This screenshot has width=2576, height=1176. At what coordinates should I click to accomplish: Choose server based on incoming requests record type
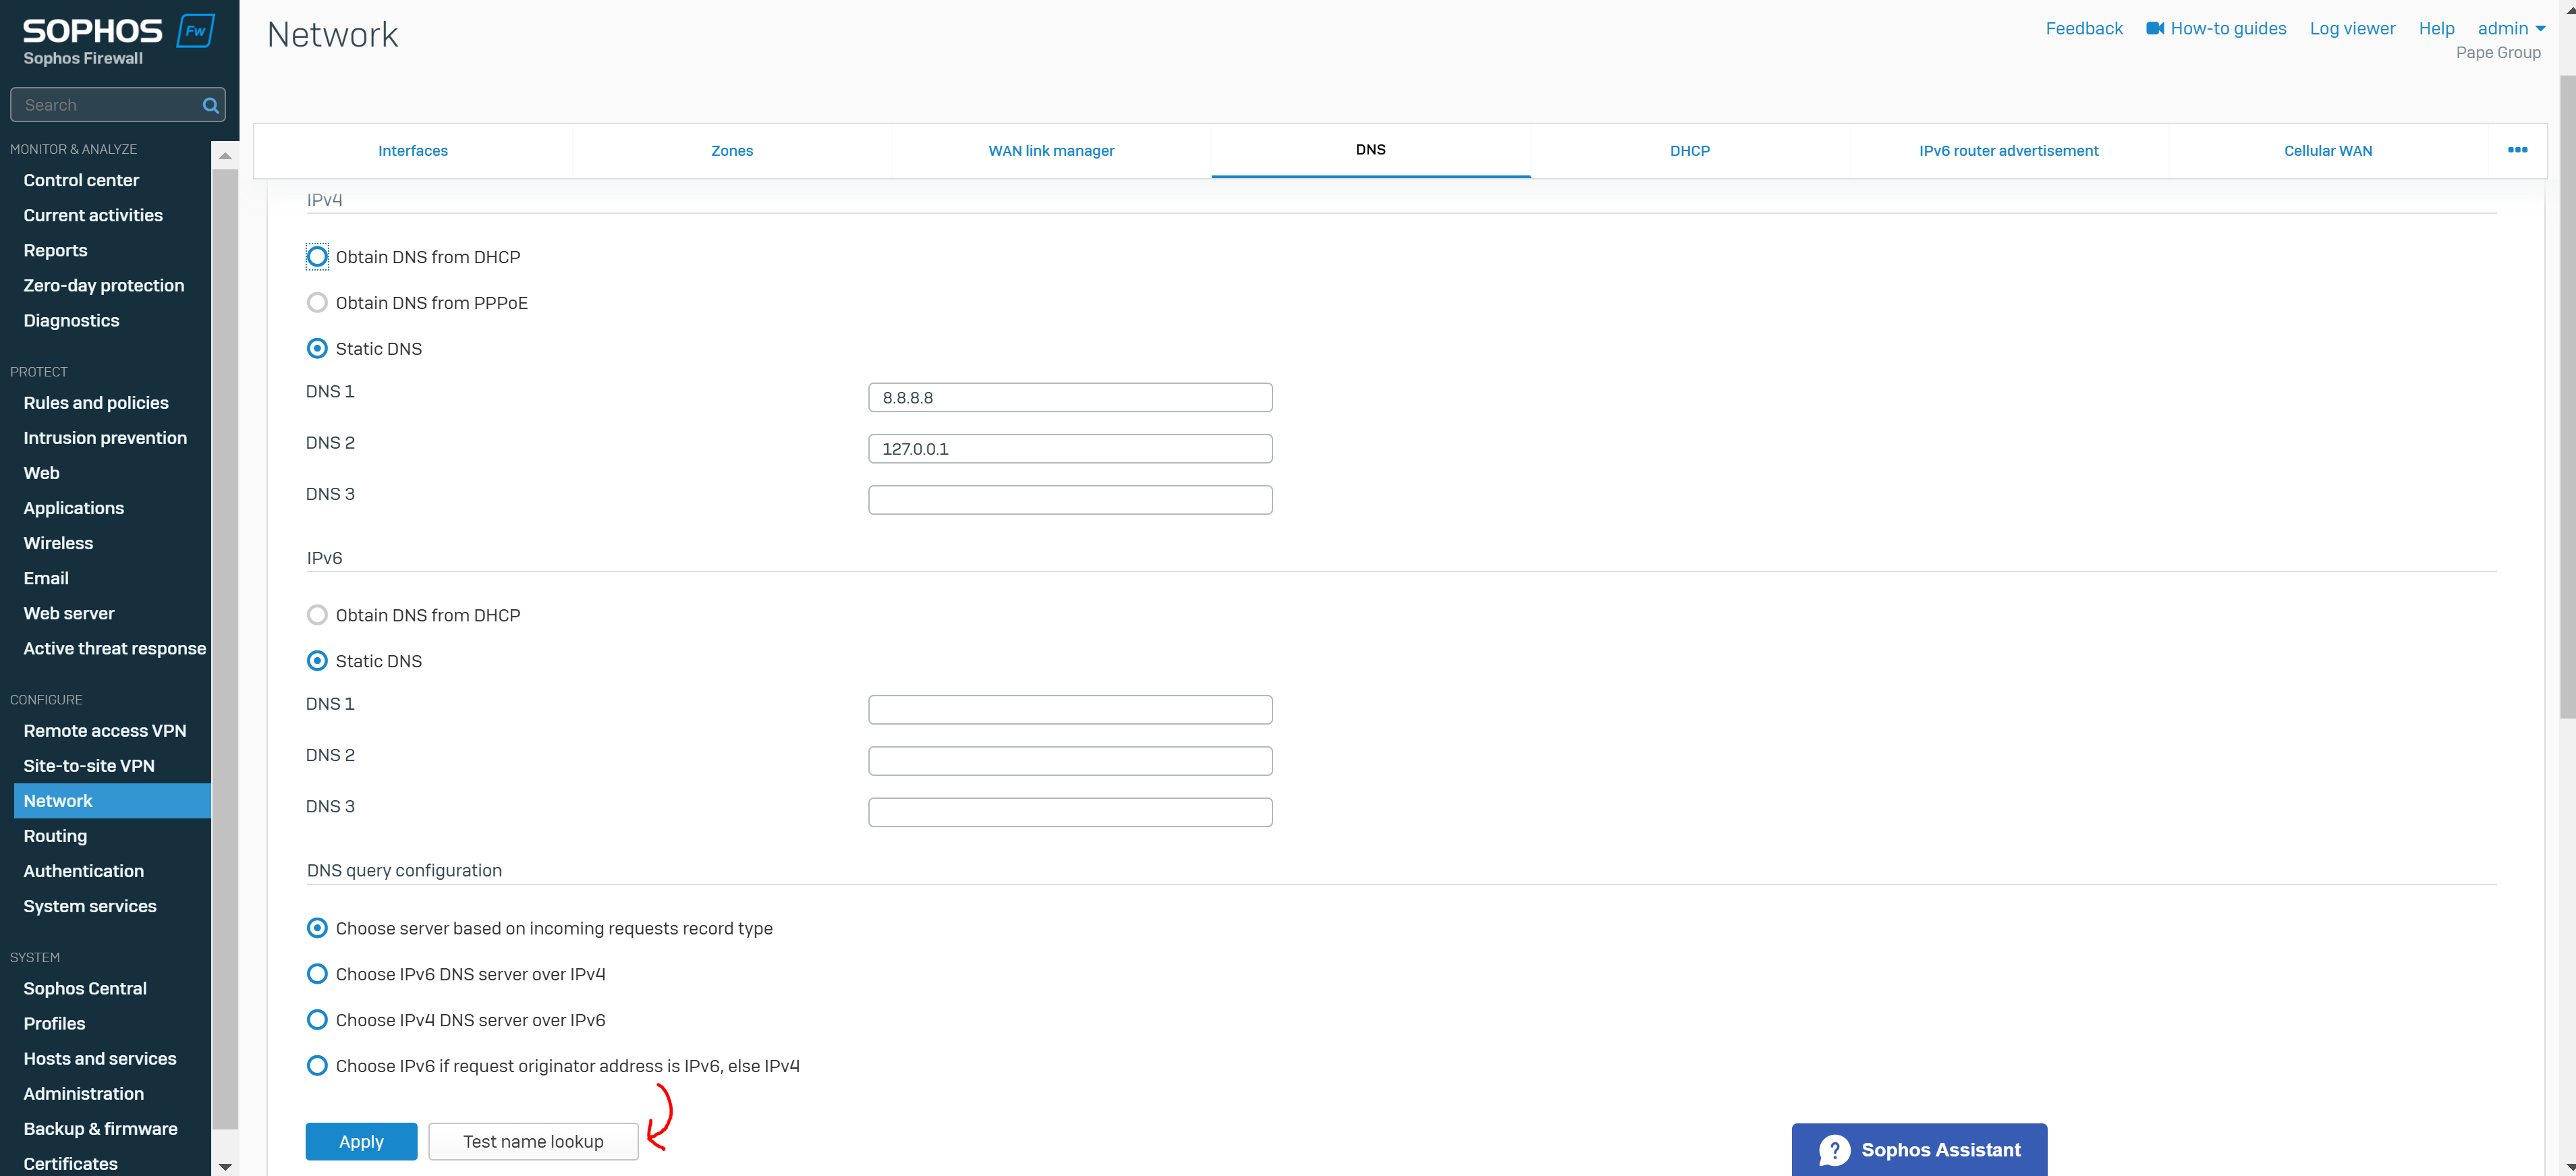coord(317,928)
